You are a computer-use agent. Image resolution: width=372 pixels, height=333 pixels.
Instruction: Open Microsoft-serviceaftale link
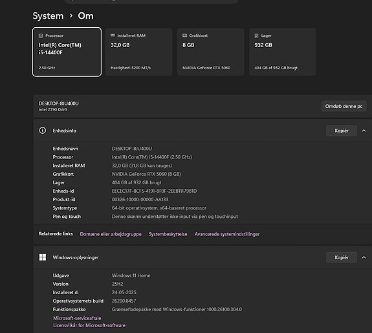pos(77,318)
